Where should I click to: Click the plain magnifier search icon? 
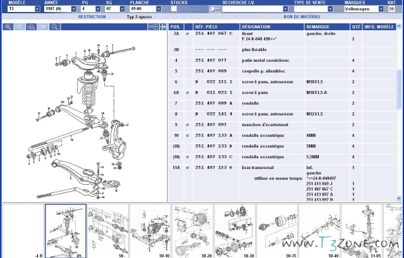tap(55, 28)
